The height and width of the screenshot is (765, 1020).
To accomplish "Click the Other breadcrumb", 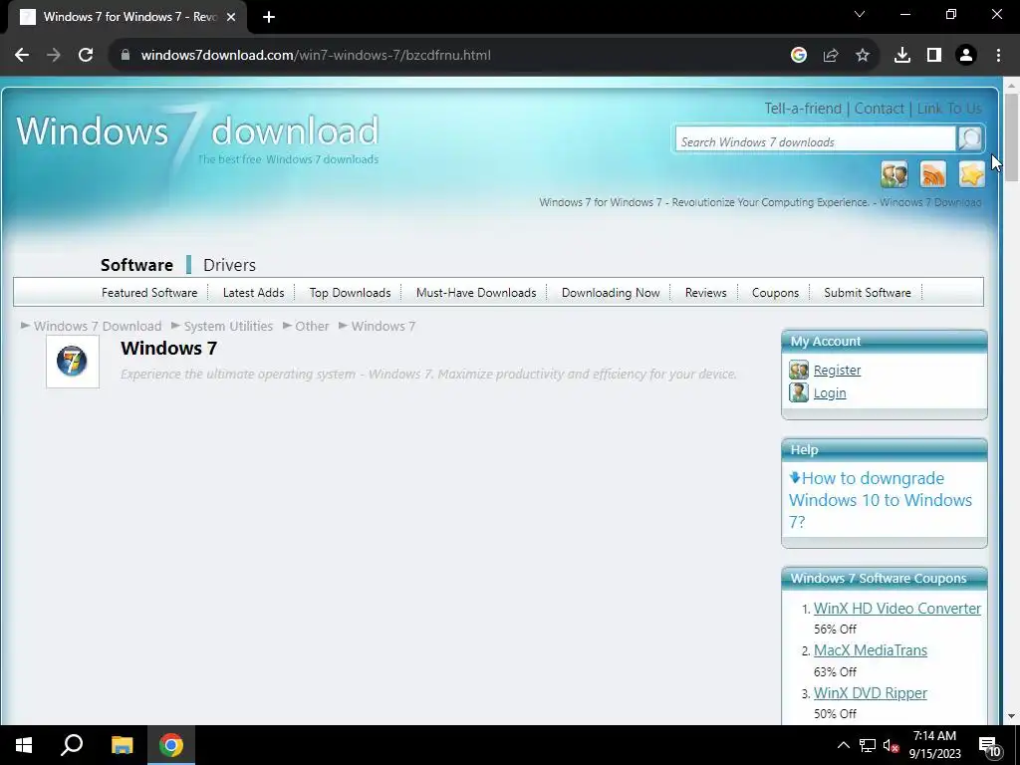I will tap(312, 326).
